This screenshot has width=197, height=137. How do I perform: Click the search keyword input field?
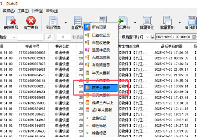coord(30,37)
